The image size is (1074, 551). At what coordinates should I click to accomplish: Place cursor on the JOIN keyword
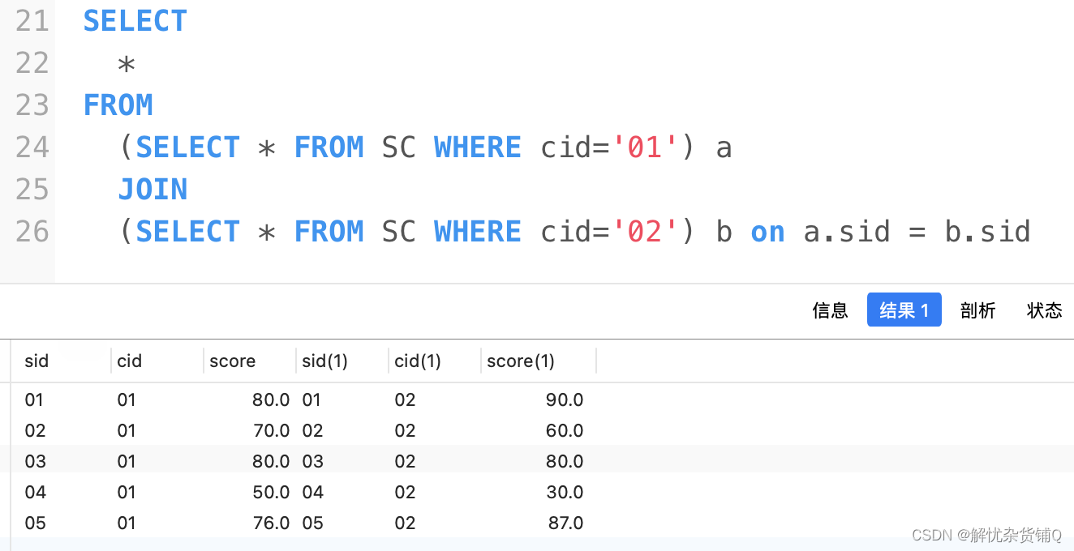click(x=153, y=190)
